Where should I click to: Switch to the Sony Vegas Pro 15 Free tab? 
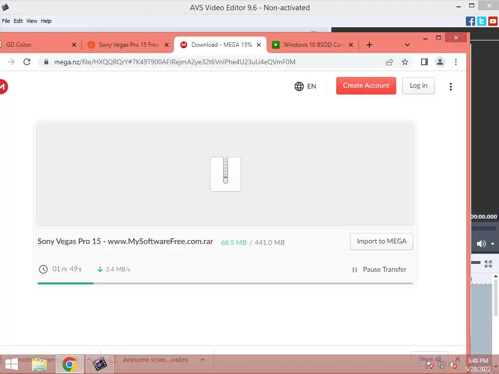coord(128,45)
